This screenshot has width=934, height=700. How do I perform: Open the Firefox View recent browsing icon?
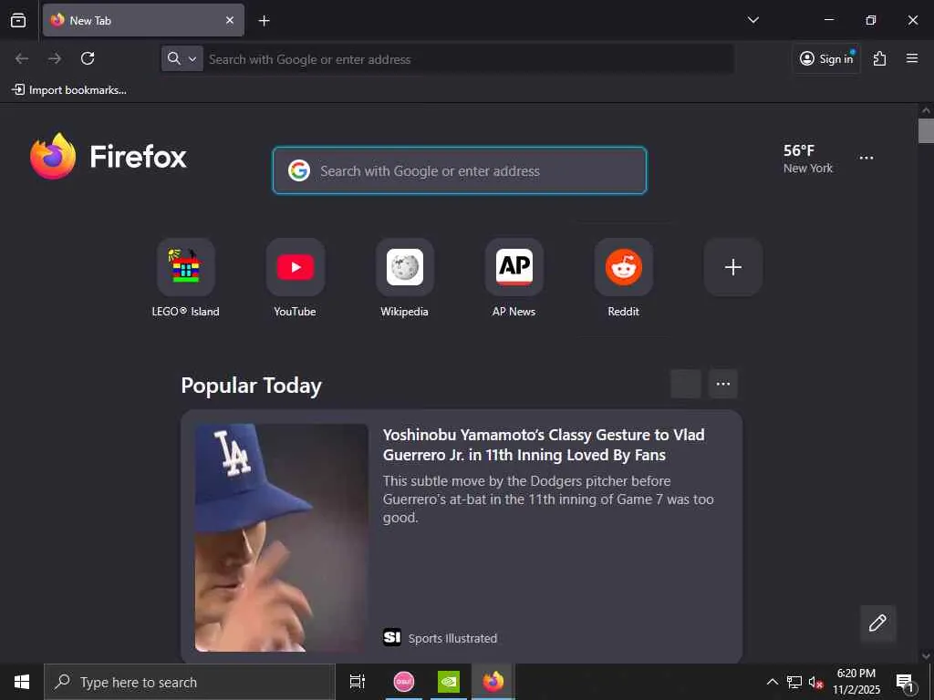pos(18,20)
